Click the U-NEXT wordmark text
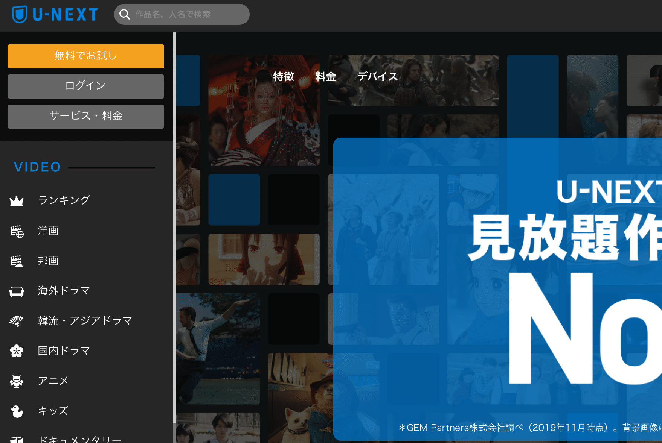 [65, 15]
